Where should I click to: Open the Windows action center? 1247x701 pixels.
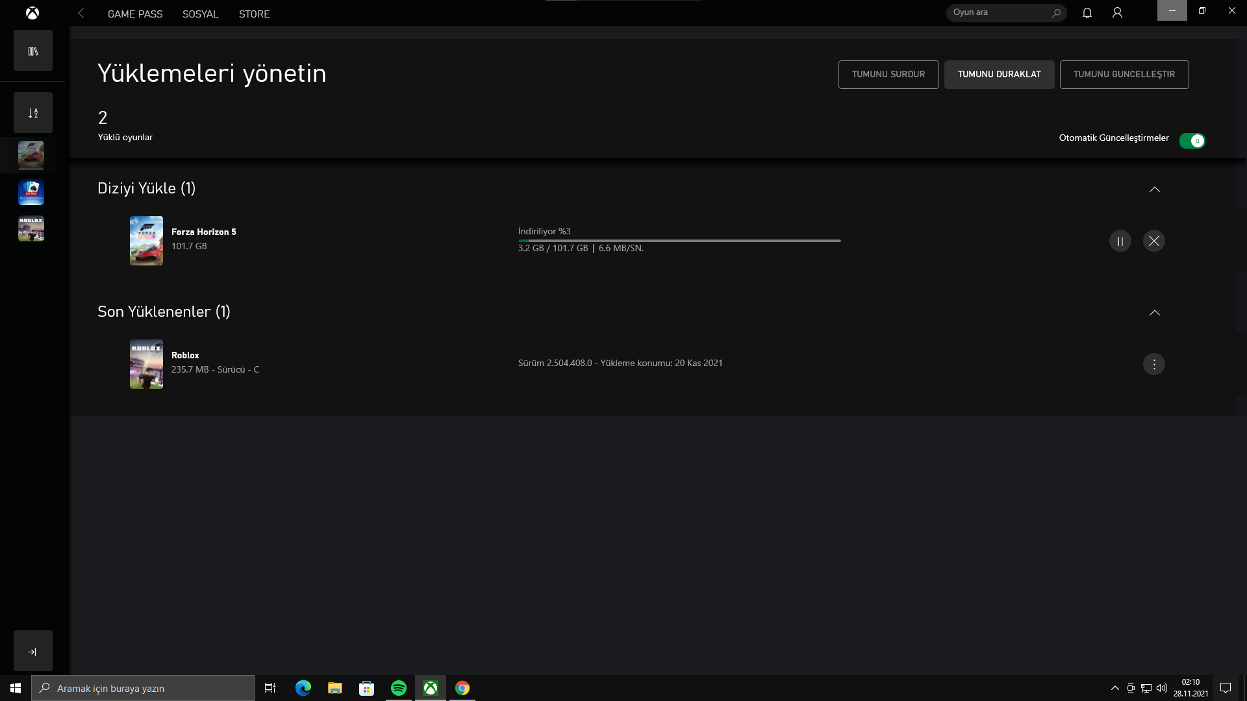pyautogui.click(x=1226, y=688)
